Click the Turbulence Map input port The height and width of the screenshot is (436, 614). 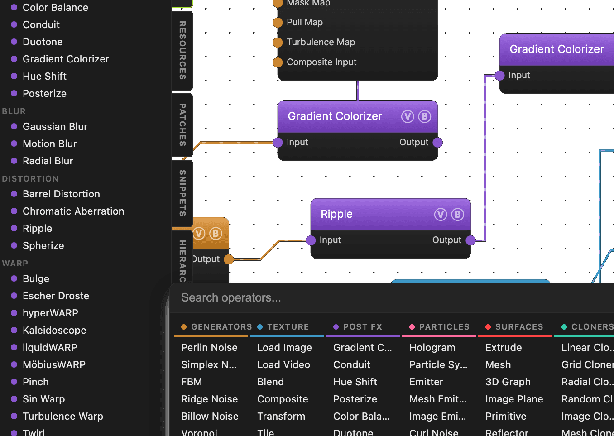click(278, 43)
